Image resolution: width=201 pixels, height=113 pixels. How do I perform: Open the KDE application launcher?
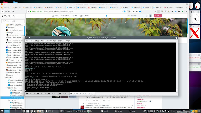pyautogui.click(x=2, y=111)
